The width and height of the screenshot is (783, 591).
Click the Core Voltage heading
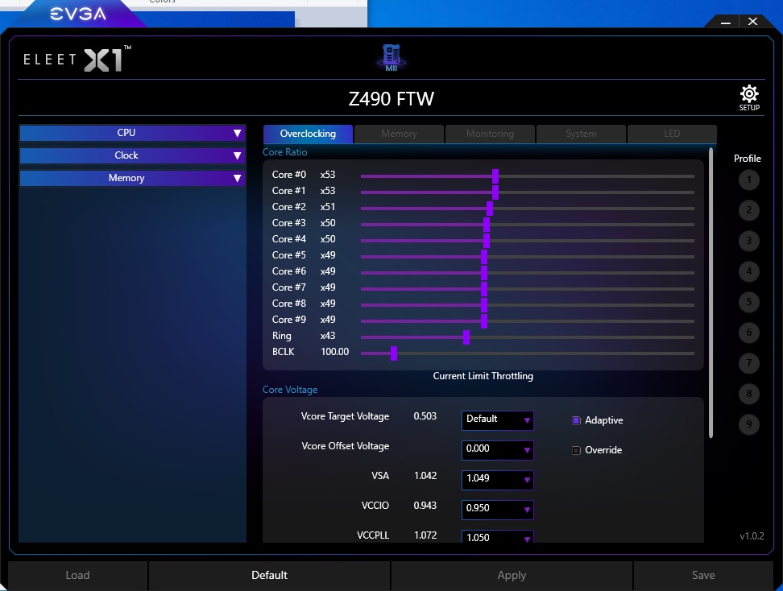(290, 390)
